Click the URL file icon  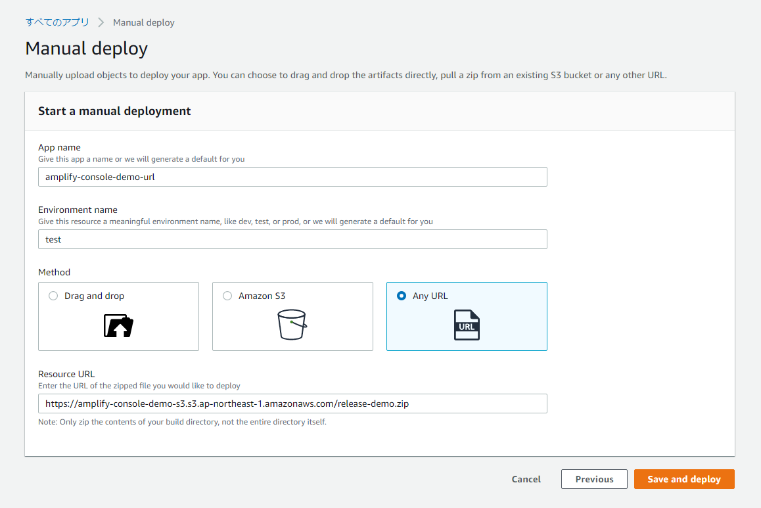pos(467,325)
